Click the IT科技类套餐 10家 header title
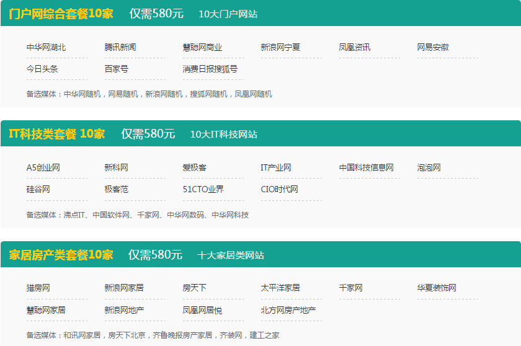The width and height of the screenshot is (521, 346). tap(57, 133)
